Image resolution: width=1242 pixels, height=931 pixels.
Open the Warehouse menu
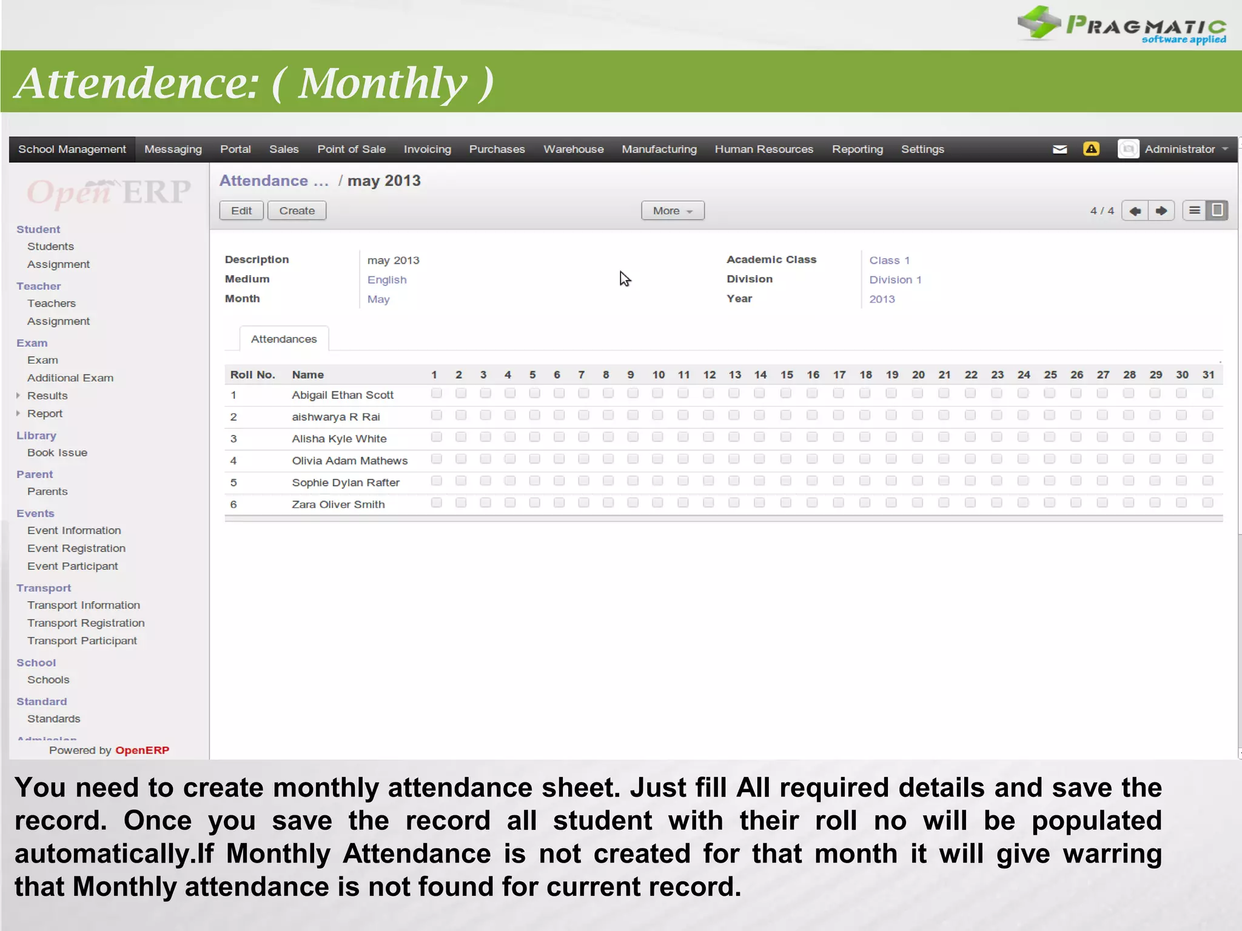point(573,149)
